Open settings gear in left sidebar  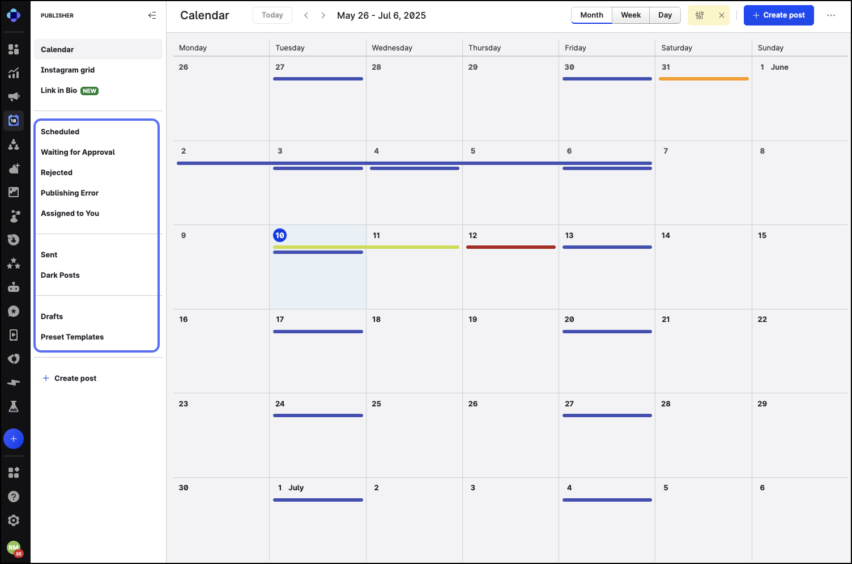[x=14, y=520]
